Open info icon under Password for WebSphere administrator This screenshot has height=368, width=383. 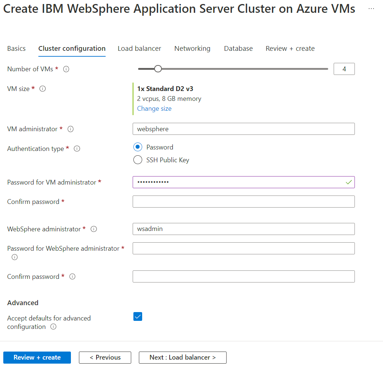(x=15, y=257)
